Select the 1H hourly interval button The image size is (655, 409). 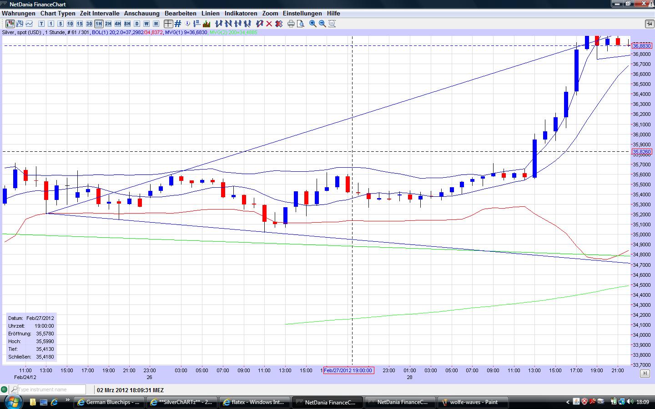99,24
